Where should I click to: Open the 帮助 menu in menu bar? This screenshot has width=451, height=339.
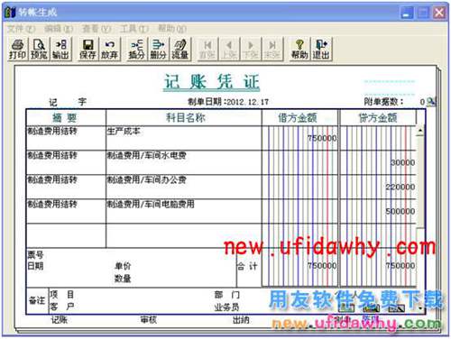(172, 29)
